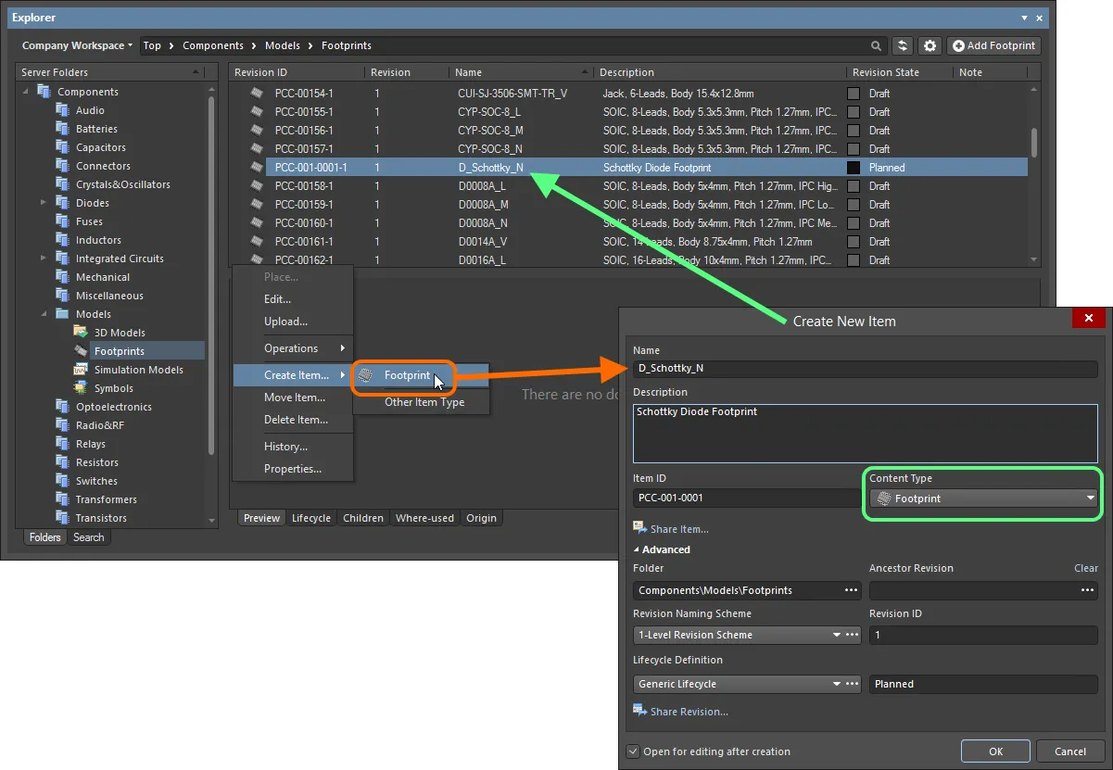Click the Planned revision state box for D_Schottky_N
The image size is (1113, 770).
854,168
